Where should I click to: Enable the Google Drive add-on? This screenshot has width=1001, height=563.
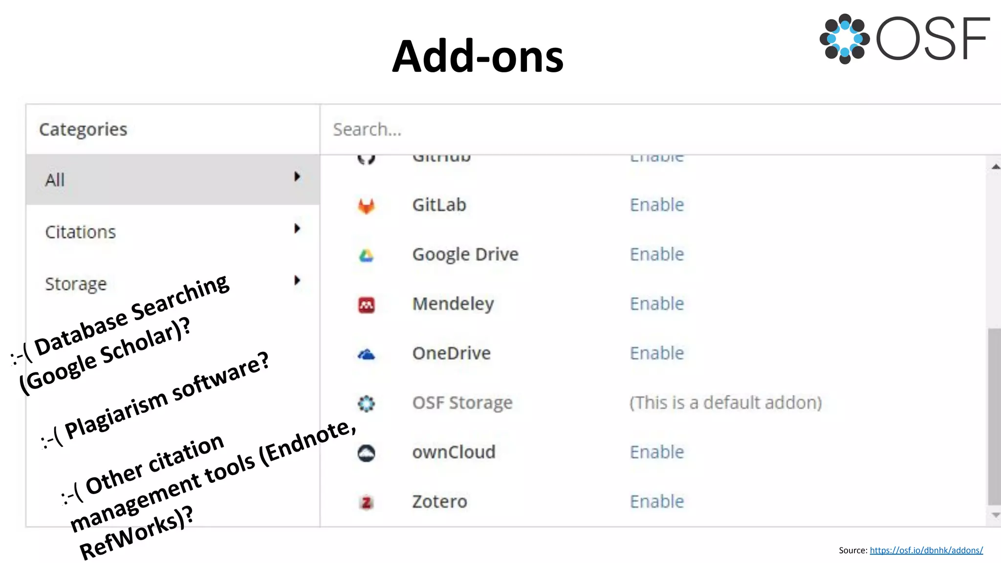pos(656,255)
